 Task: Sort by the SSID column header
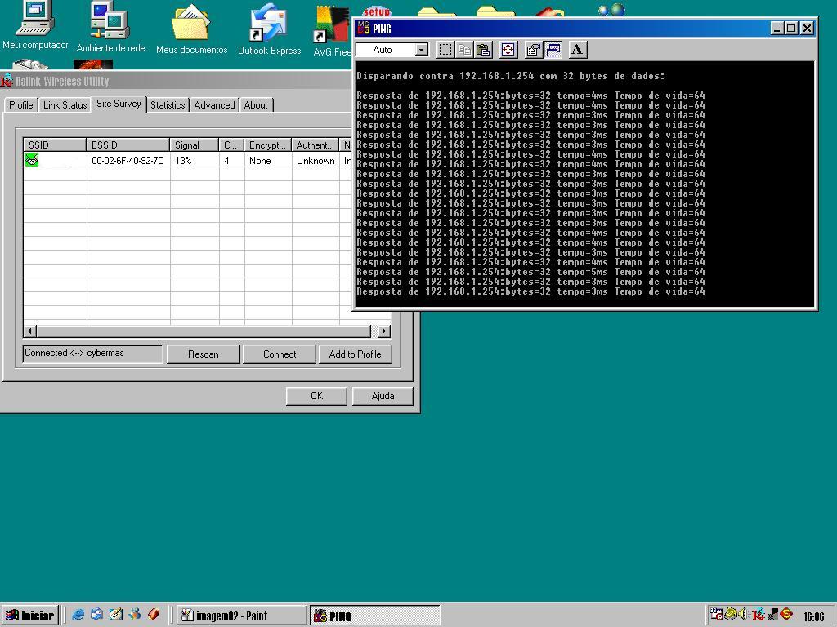(55, 145)
